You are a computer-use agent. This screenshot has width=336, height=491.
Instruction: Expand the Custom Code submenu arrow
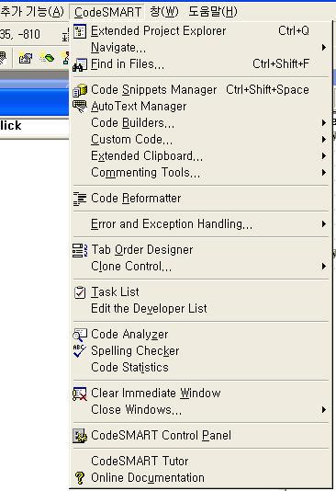pos(324,140)
